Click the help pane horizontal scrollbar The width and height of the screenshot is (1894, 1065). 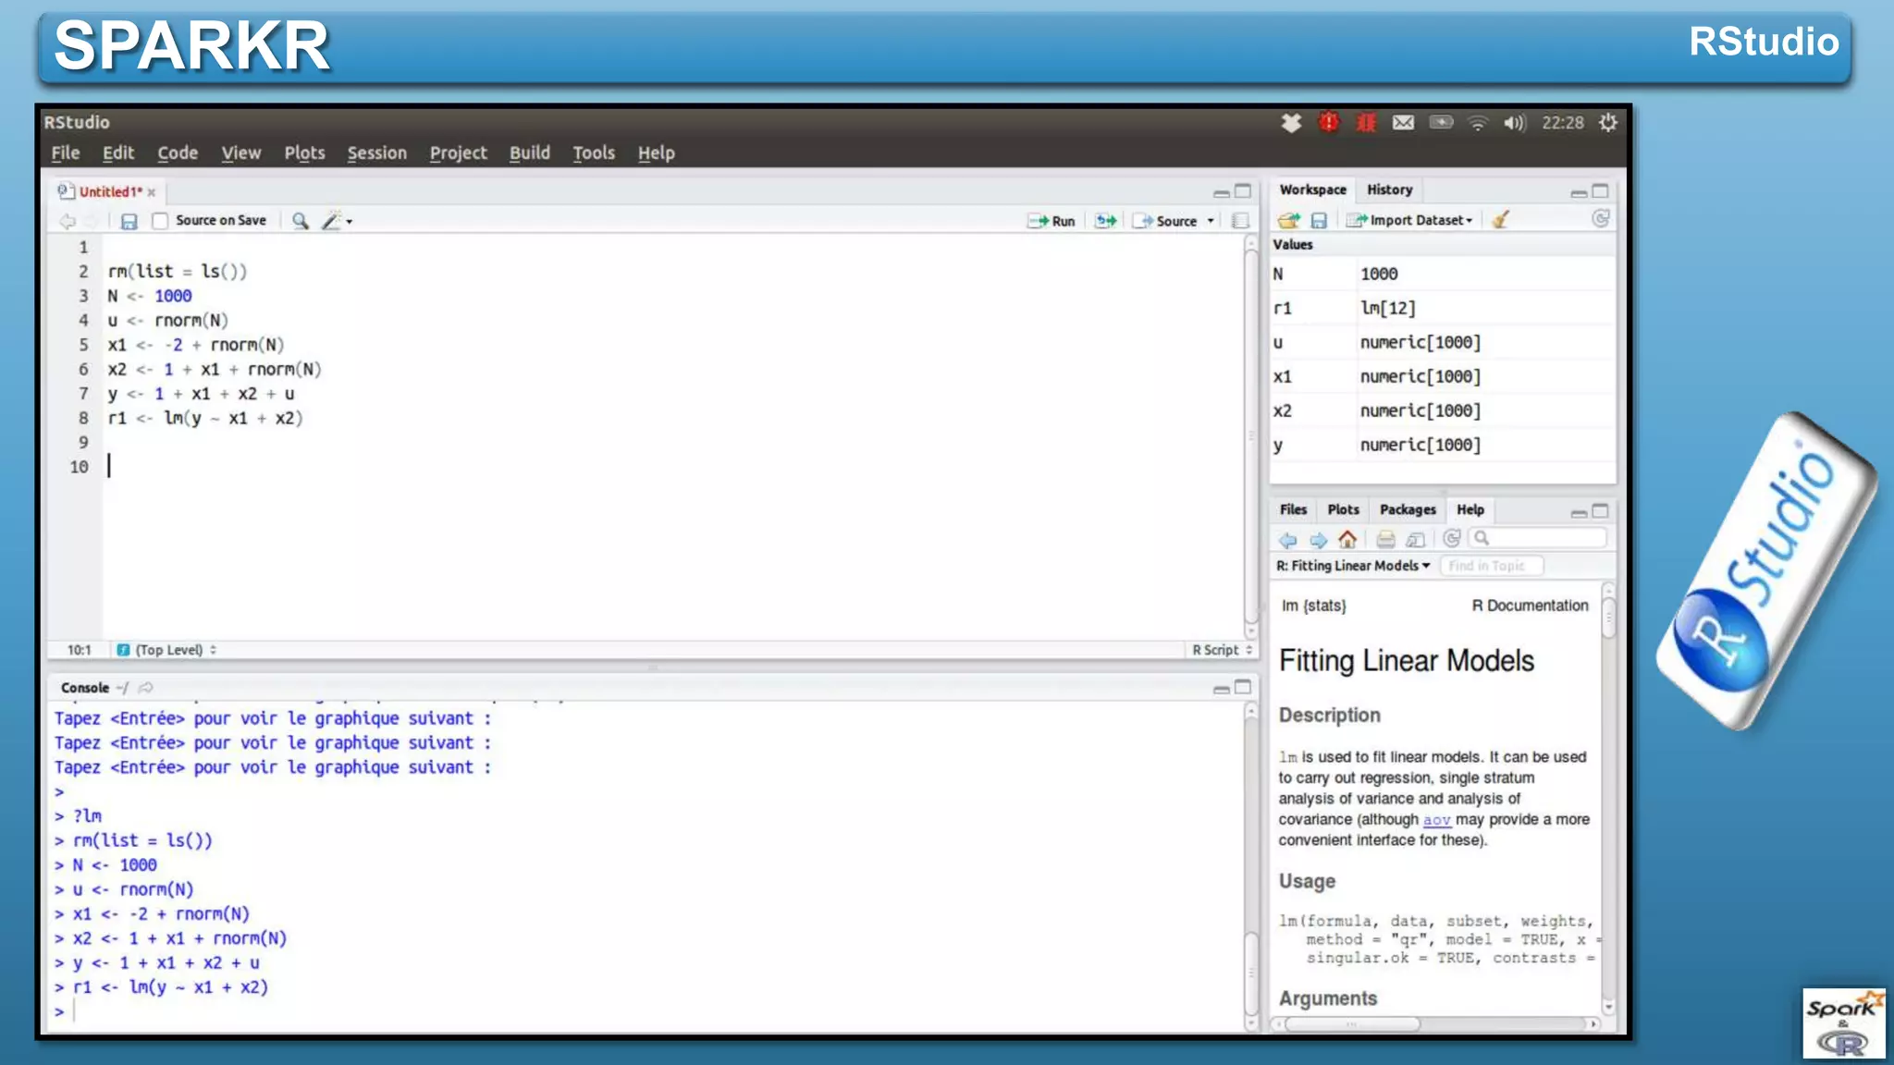tap(1352, 1023)
